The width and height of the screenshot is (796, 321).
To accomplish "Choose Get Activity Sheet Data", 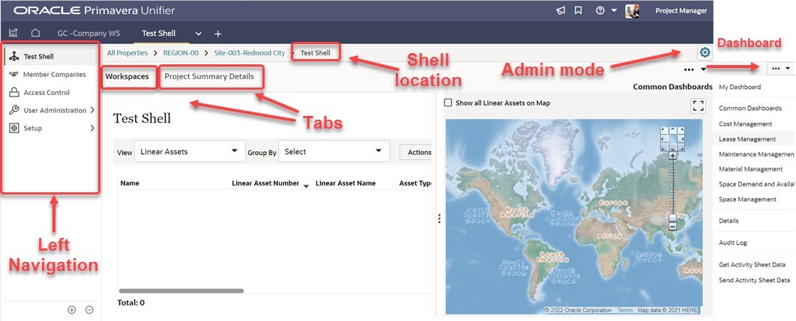I will point(752,265).
